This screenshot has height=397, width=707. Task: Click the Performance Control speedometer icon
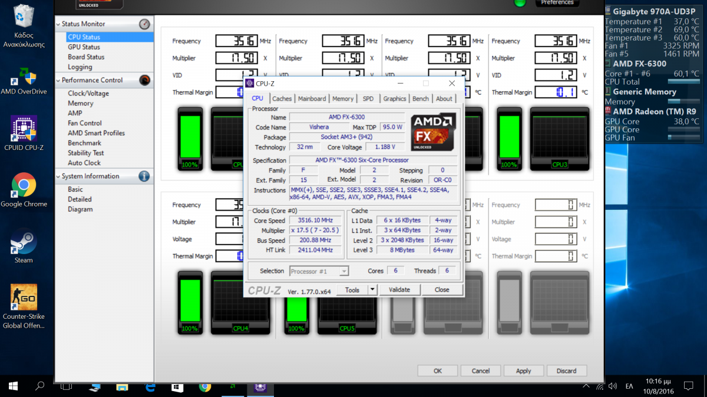[144, 80]
